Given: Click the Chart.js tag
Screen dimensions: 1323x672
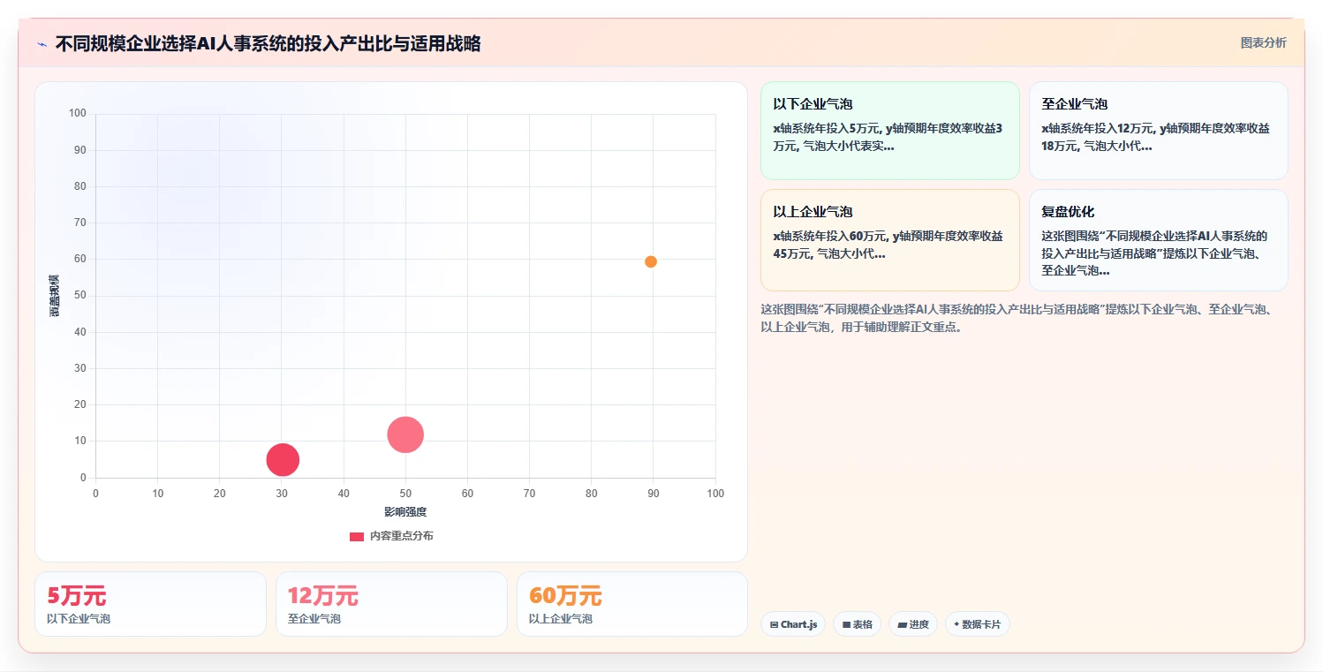Looking at the screenshot, I should click(793, 624).
